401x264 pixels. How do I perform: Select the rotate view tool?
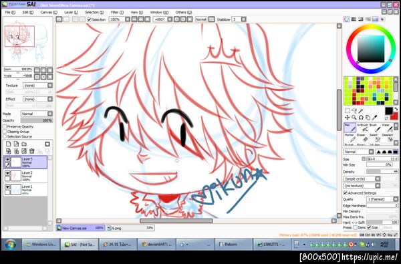(361, 118)
